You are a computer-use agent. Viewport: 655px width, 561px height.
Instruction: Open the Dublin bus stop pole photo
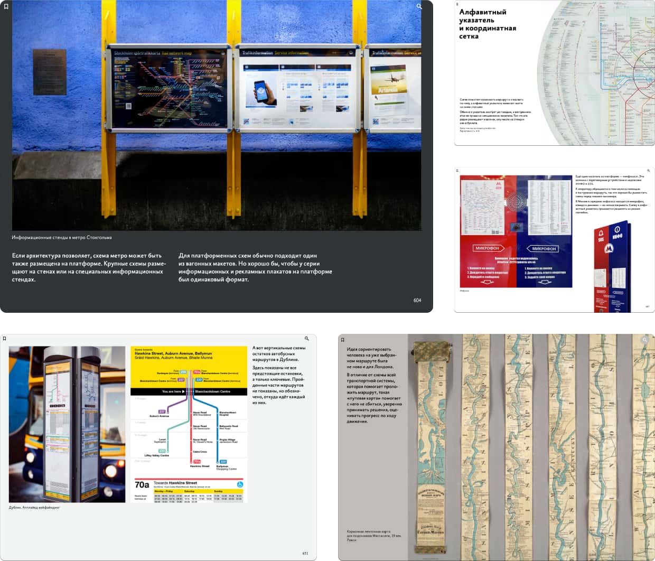tap(67, 424)
